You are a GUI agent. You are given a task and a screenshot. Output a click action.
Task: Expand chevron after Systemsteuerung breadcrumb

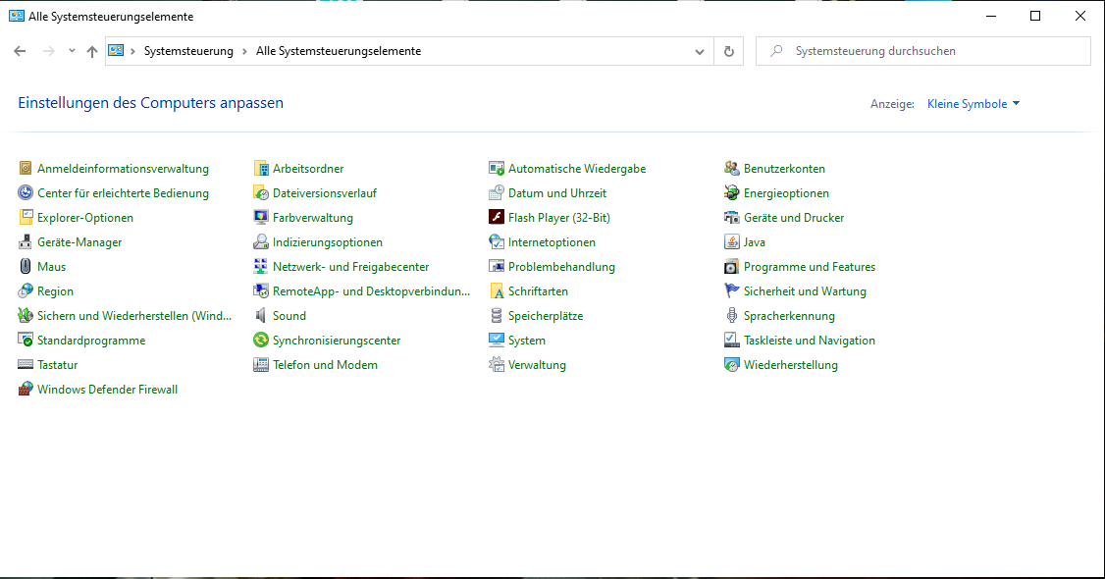click(x=244, y=51)
